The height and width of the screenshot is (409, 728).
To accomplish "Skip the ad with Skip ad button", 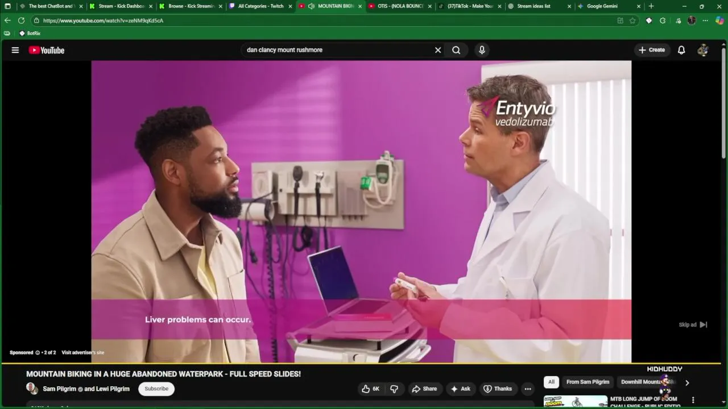I will tap(693, 325).
